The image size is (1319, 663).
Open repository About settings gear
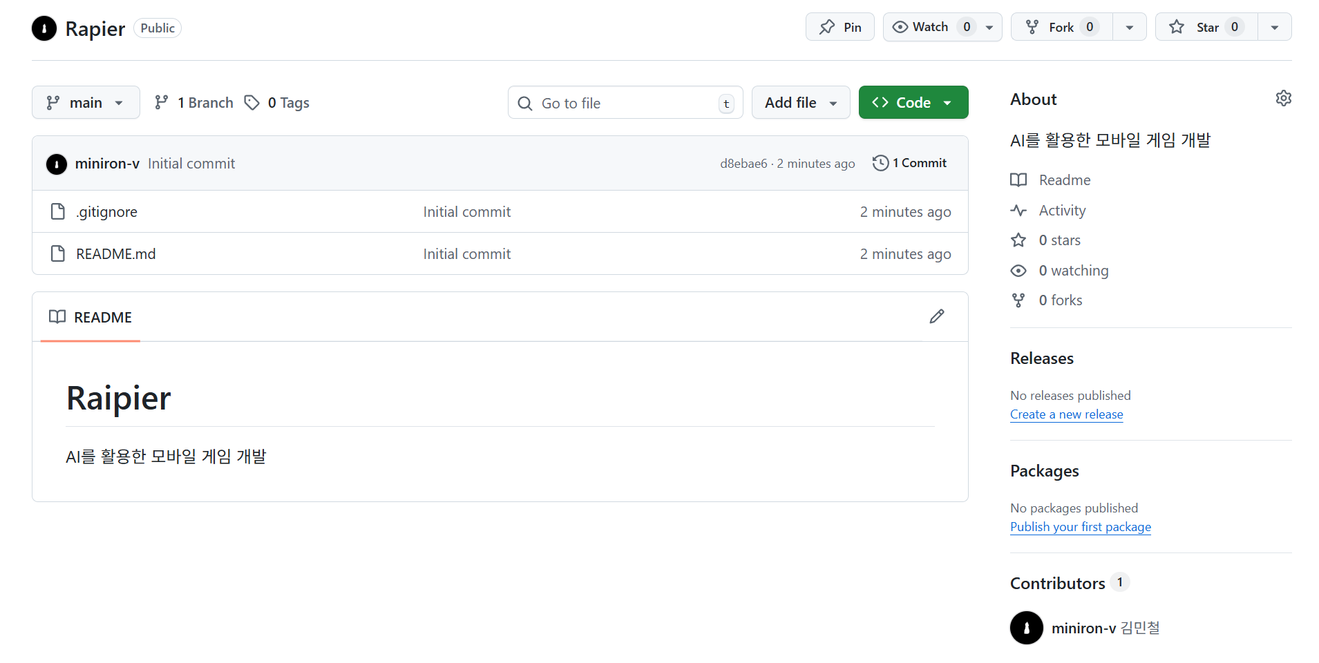pyautogui.click(x=1284, y=98)
